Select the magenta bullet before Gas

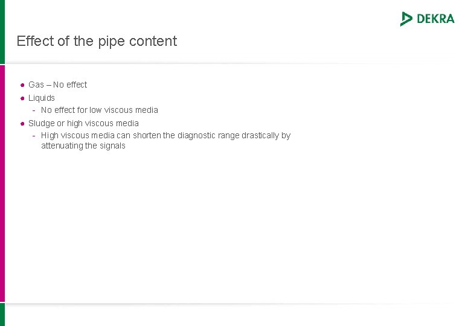(x=22, y=85)
